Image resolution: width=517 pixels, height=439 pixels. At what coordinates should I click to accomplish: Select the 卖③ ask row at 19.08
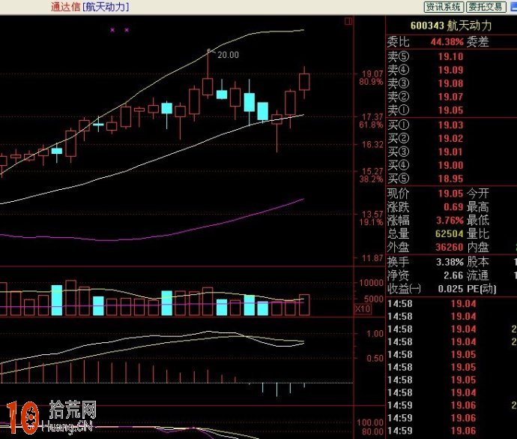(426, 83)
